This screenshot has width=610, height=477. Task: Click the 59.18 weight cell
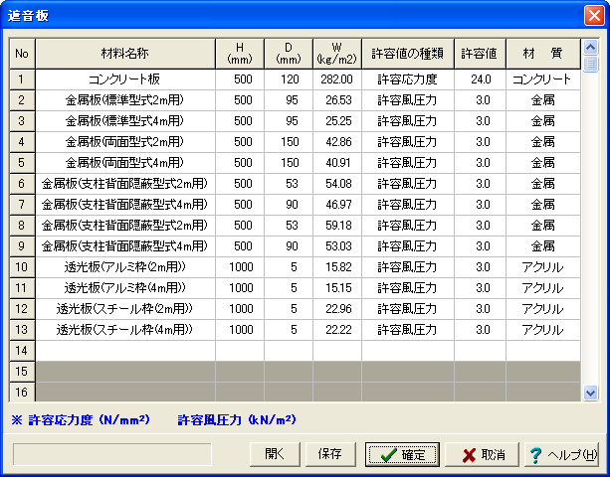[337, 226]
